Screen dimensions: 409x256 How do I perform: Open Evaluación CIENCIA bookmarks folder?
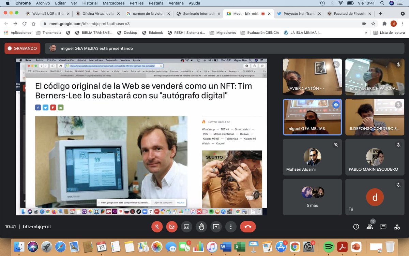[x=260, y=33]
